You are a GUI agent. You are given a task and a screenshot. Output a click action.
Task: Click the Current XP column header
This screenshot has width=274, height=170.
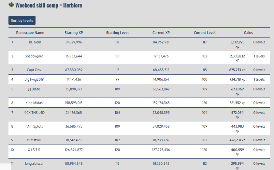click(x=161, y=33)
